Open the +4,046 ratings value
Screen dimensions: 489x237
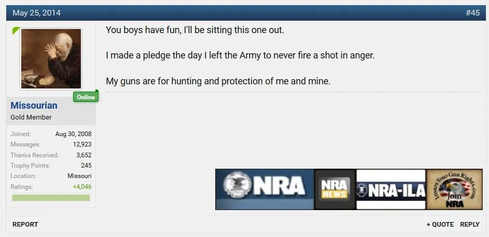(82, 187)
